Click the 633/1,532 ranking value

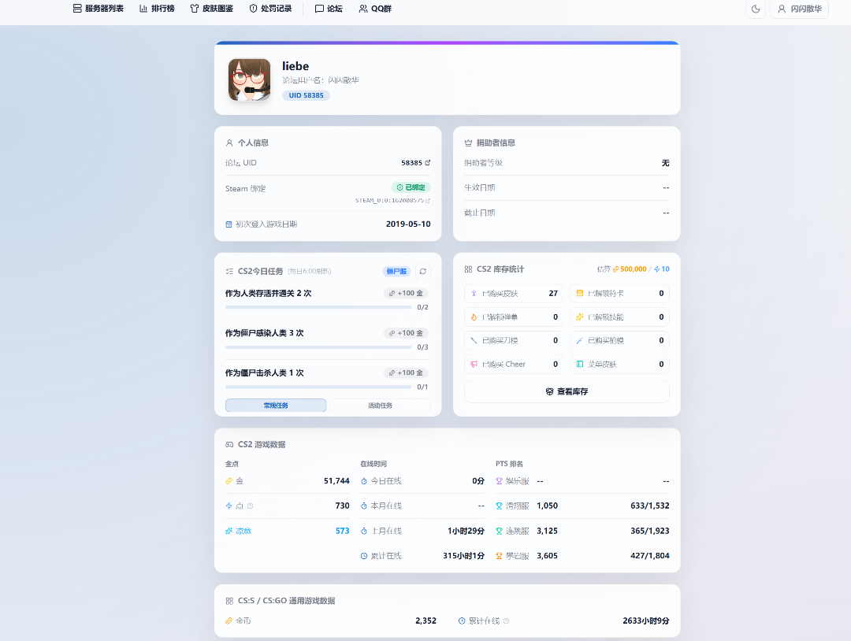click(x=649, y=506)
